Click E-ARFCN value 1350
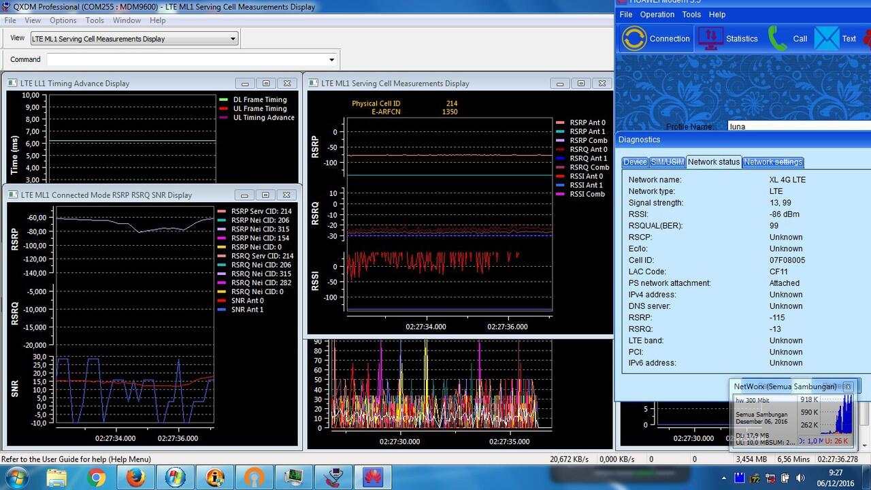871x490 pixels. coord(450,112)
